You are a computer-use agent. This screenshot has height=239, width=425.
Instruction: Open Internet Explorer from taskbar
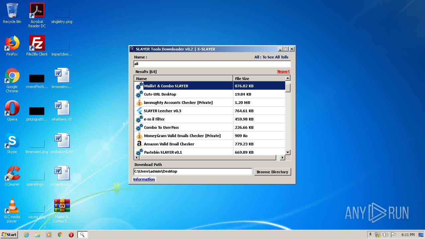pyautogui.click(x=26, y=235)
